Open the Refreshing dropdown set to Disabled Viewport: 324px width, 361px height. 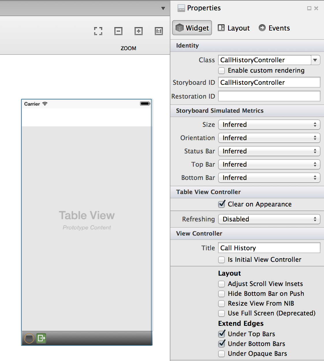[269, 219]
